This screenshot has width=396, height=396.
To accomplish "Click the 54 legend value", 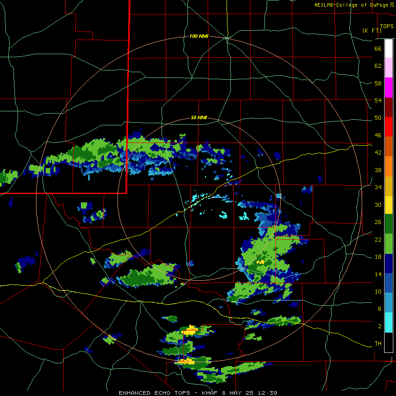I will click(378, 100).
